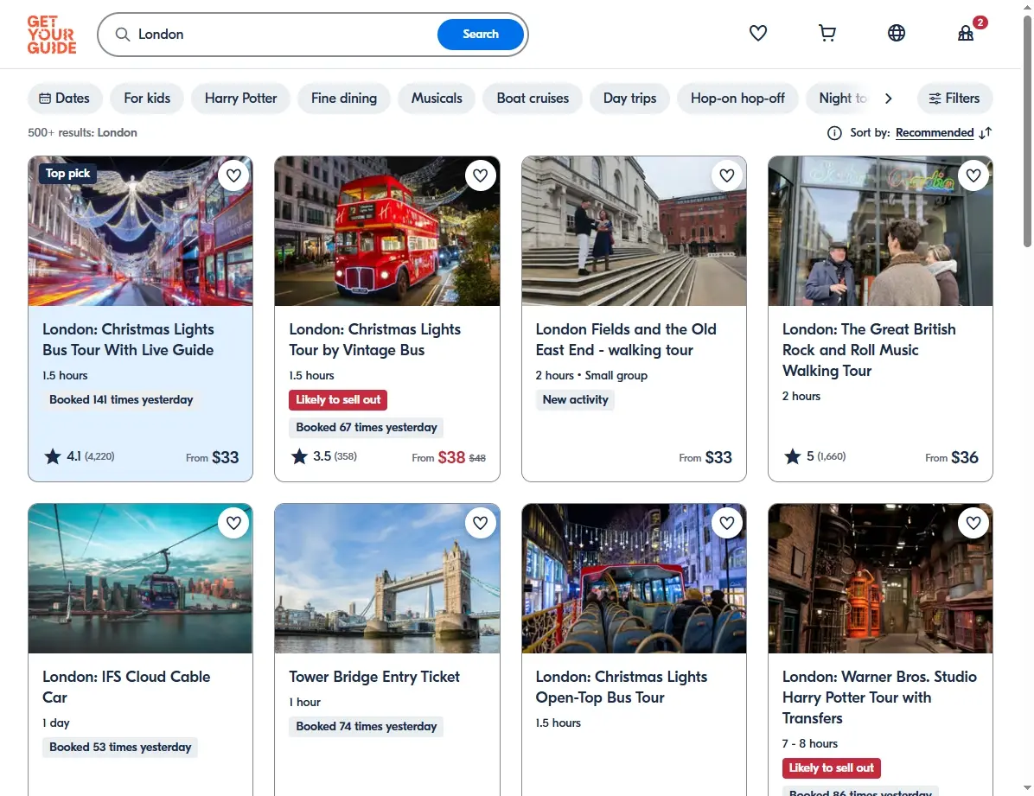
Task: Favorite London Fields walking tour
Action: click(x=727, y=175)
